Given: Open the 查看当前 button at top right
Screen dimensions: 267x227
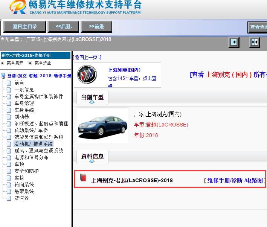Looking at the screenshot, I should click(257, 27).
